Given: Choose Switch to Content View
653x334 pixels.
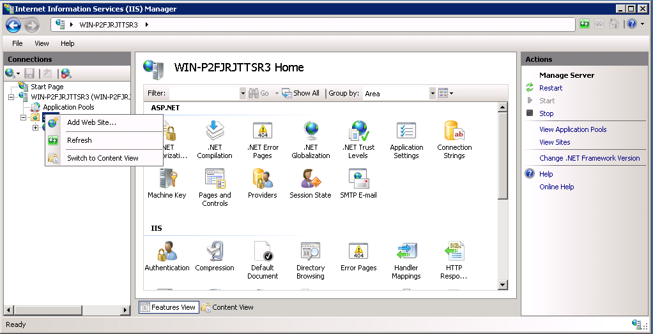Looking at the screenshot, I should click(104, 158).
